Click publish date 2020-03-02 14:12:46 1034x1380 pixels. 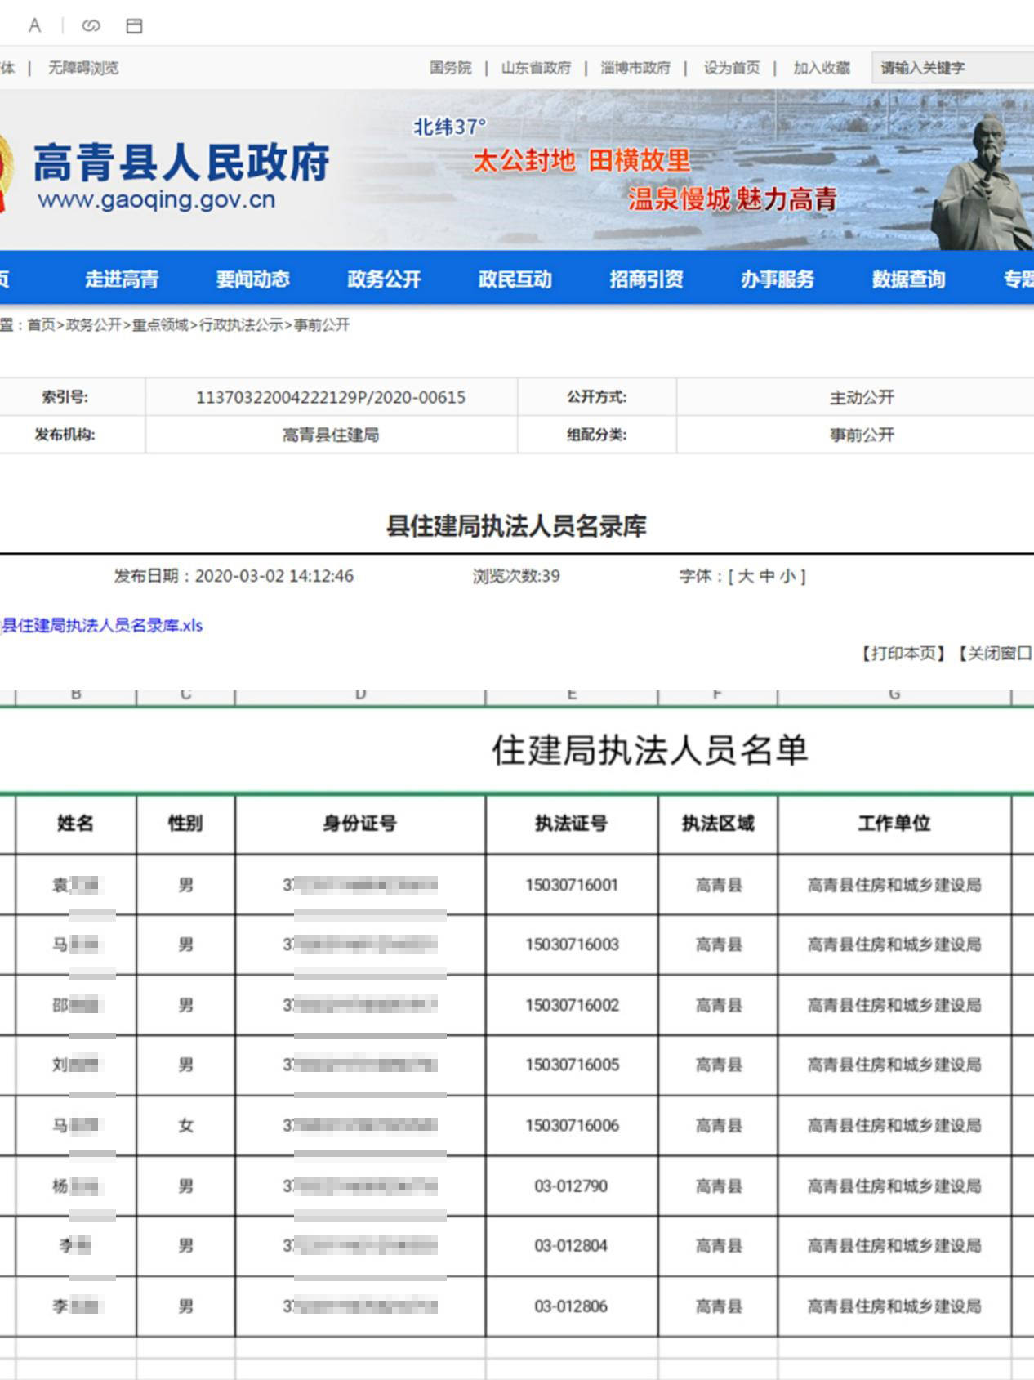tap(274, 576)
